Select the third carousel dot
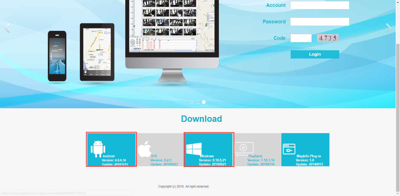This screenshot has height=196, width=400. [204, 102]
